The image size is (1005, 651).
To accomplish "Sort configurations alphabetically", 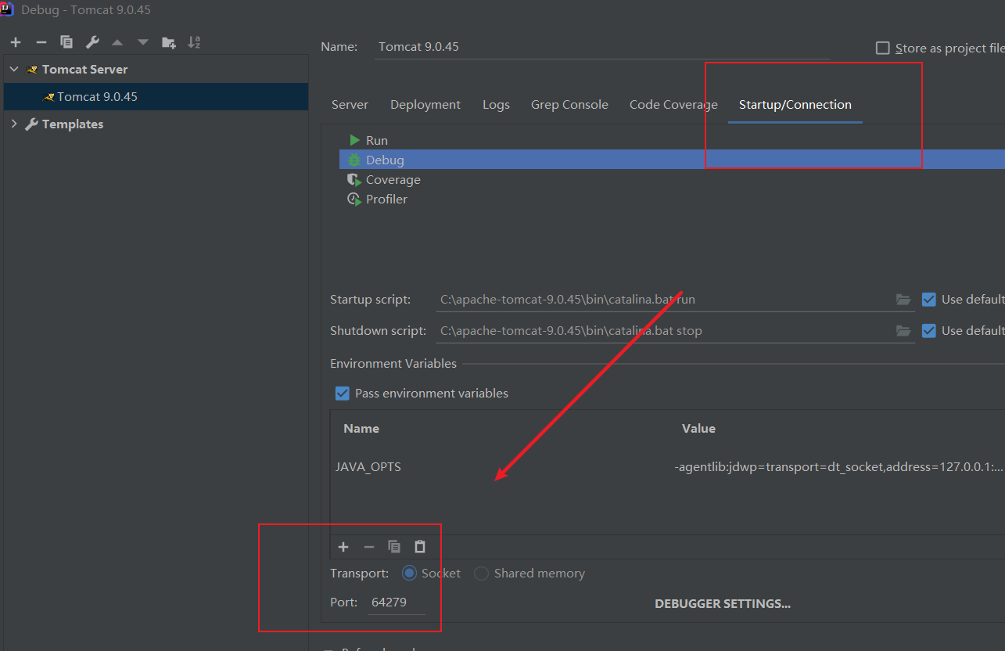I will (194, 42).
